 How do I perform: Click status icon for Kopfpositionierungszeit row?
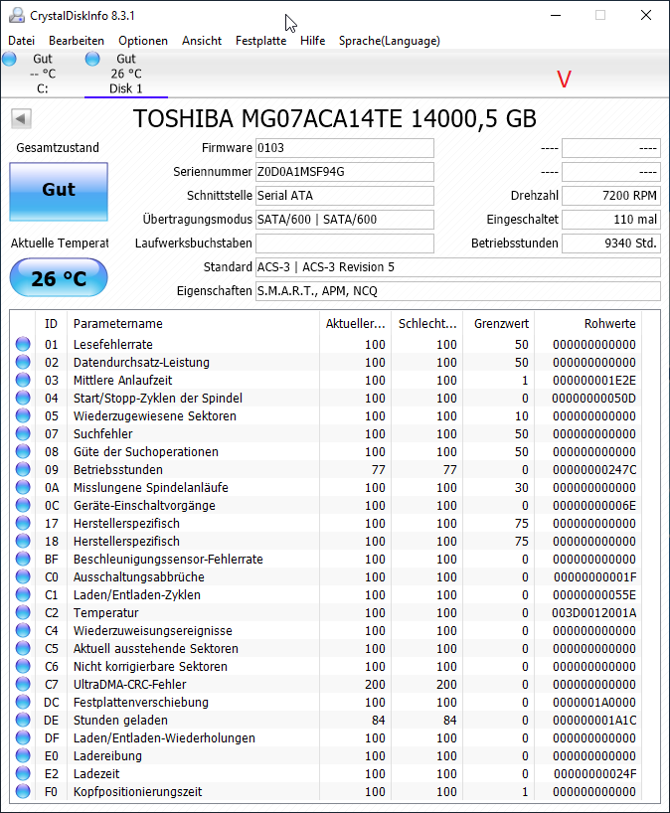23,791
